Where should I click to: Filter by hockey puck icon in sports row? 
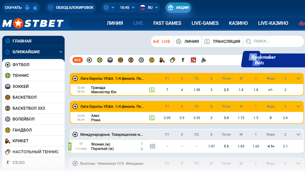point(110,60)
